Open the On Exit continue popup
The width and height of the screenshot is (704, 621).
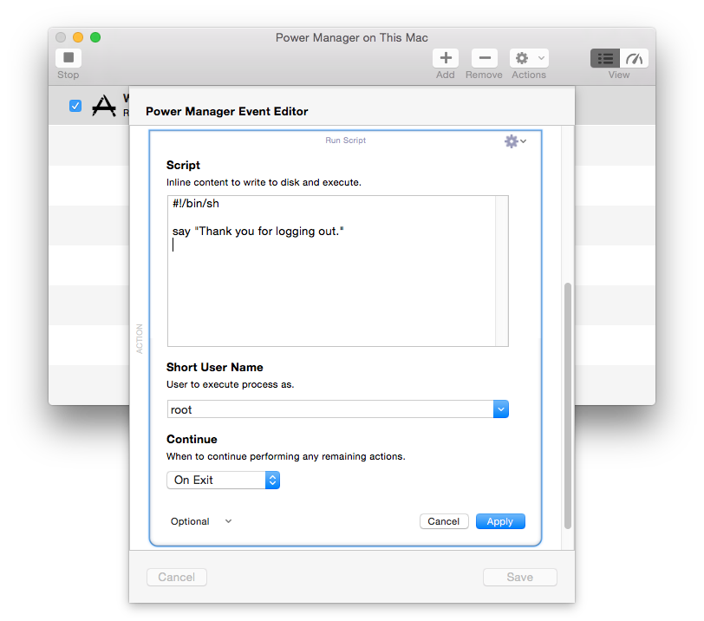tap(223, 480)
